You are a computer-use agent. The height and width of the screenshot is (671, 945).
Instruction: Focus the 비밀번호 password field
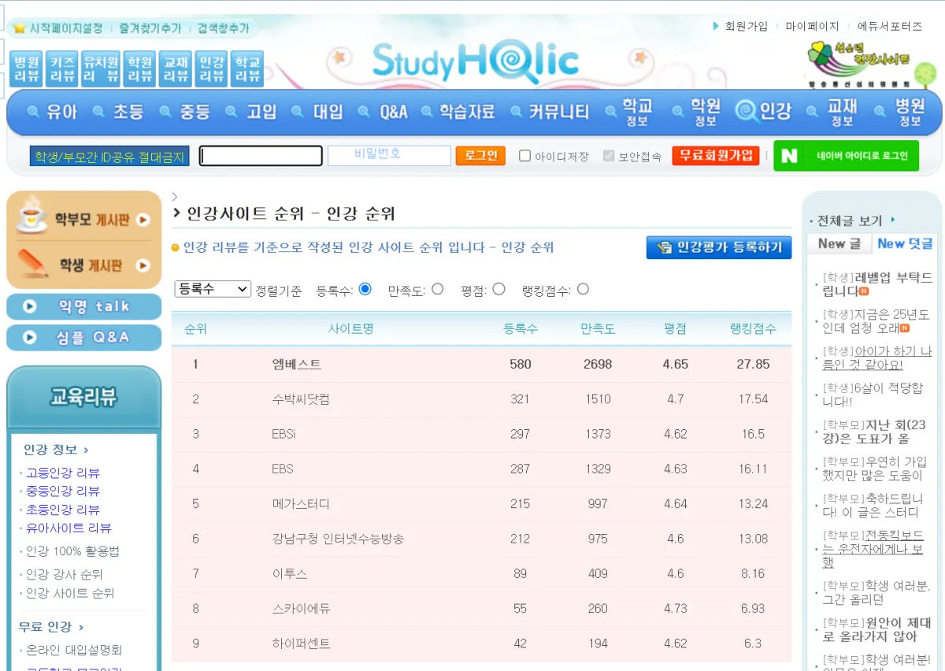pyautogui.click(x=389, y=155)
